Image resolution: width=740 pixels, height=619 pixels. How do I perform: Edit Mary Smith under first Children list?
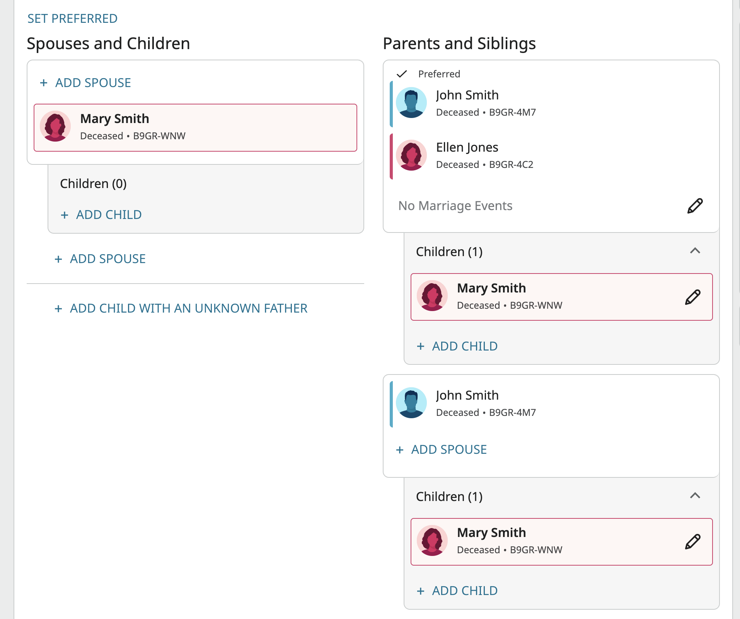click(692, 297)
